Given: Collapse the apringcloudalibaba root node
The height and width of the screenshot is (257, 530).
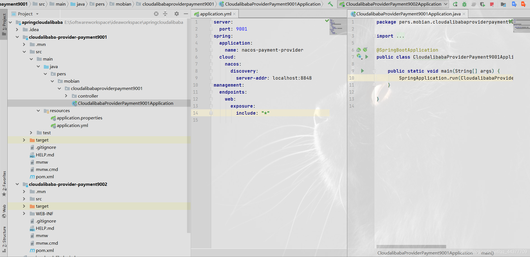Looking at the screenshot, I should tap(10, 22).
